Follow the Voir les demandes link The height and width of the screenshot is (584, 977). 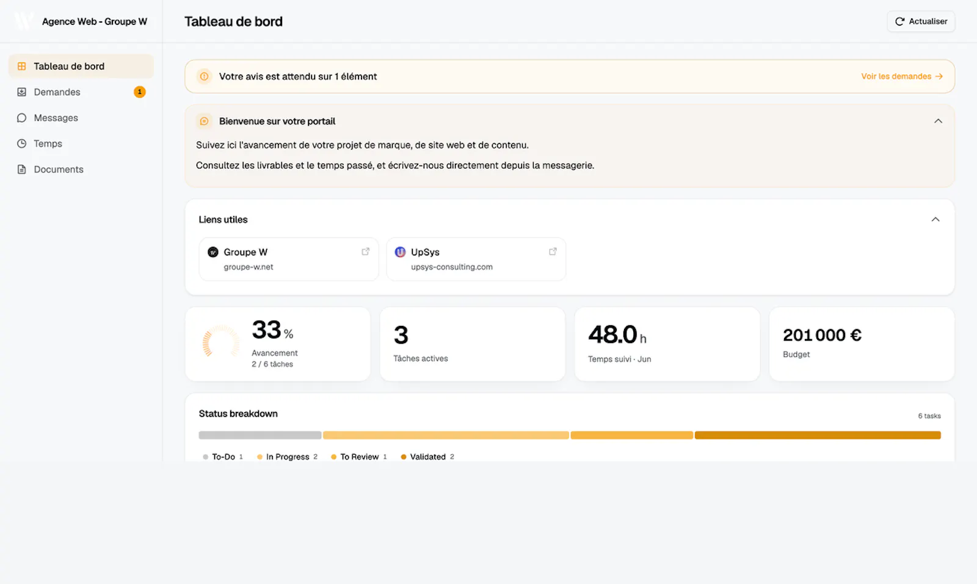coord(902,76)
